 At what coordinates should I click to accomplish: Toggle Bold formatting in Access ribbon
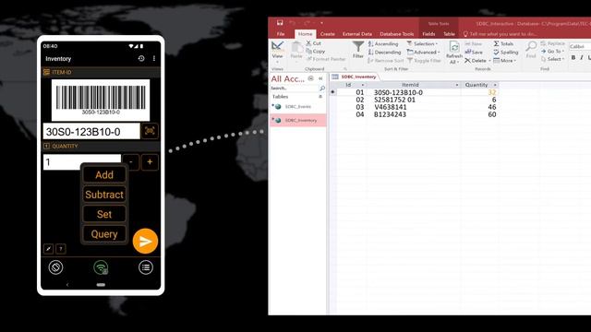pyautogui.click(x=573, y=57)
